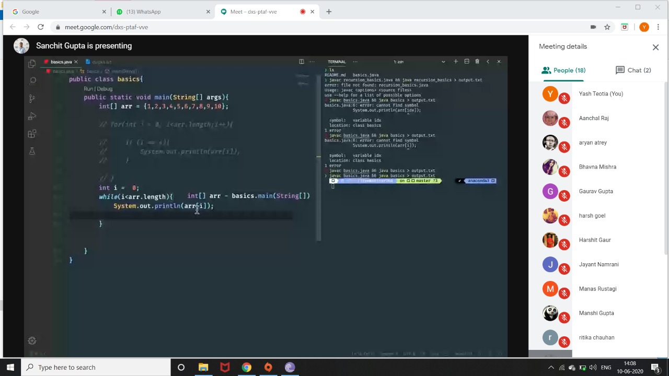Close the Meeting details panel
Viewport: 669px width, 376px height.
pos(655,47)
